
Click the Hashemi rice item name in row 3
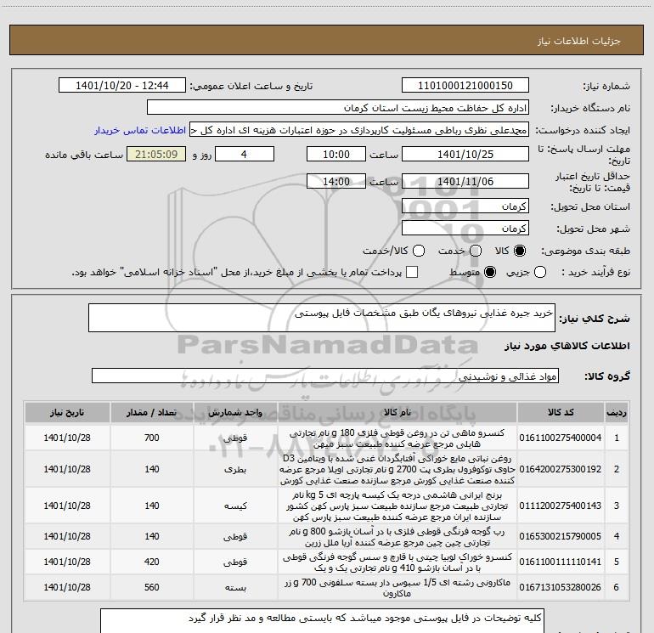click(x=397, y=506)
